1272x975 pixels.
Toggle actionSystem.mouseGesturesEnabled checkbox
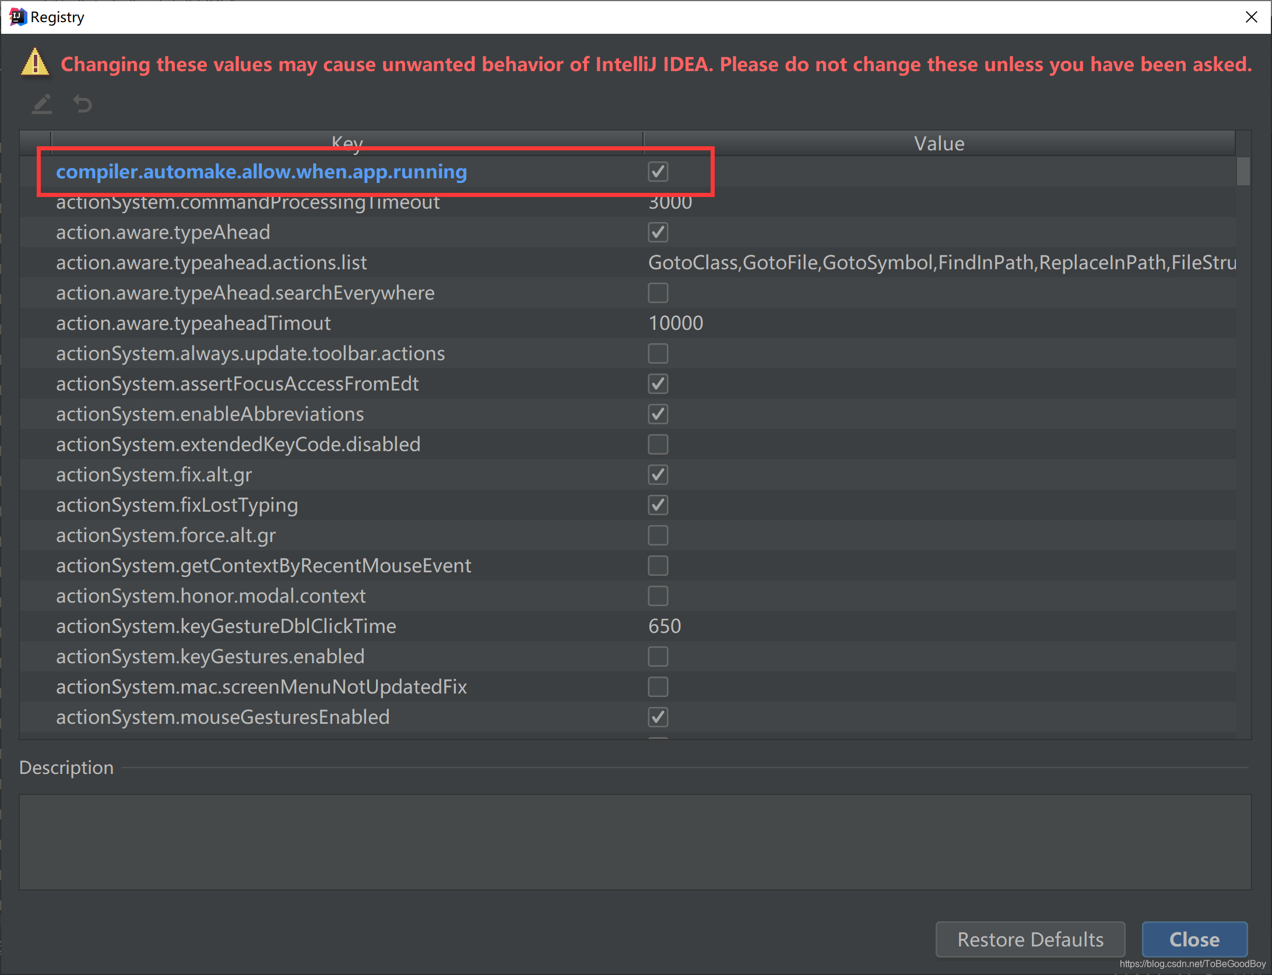click(658, 717)
